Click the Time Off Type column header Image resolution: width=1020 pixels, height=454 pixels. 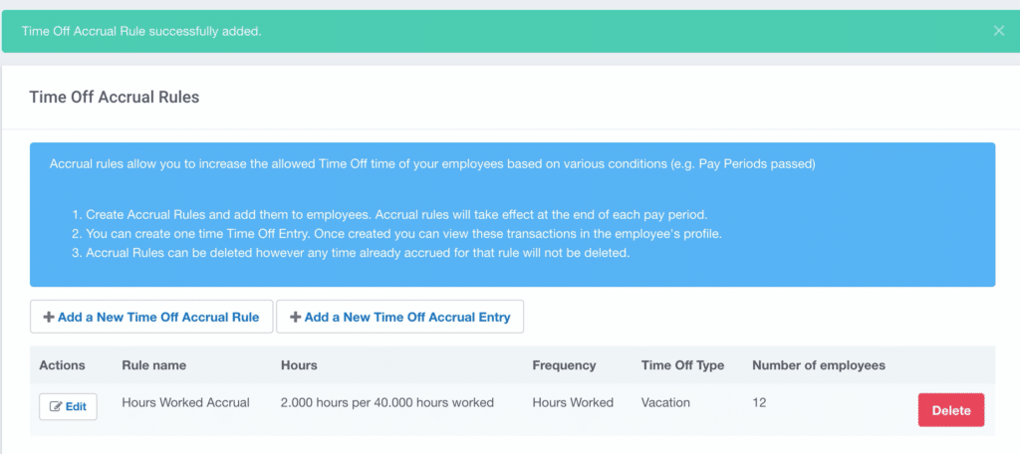point(682,365)
